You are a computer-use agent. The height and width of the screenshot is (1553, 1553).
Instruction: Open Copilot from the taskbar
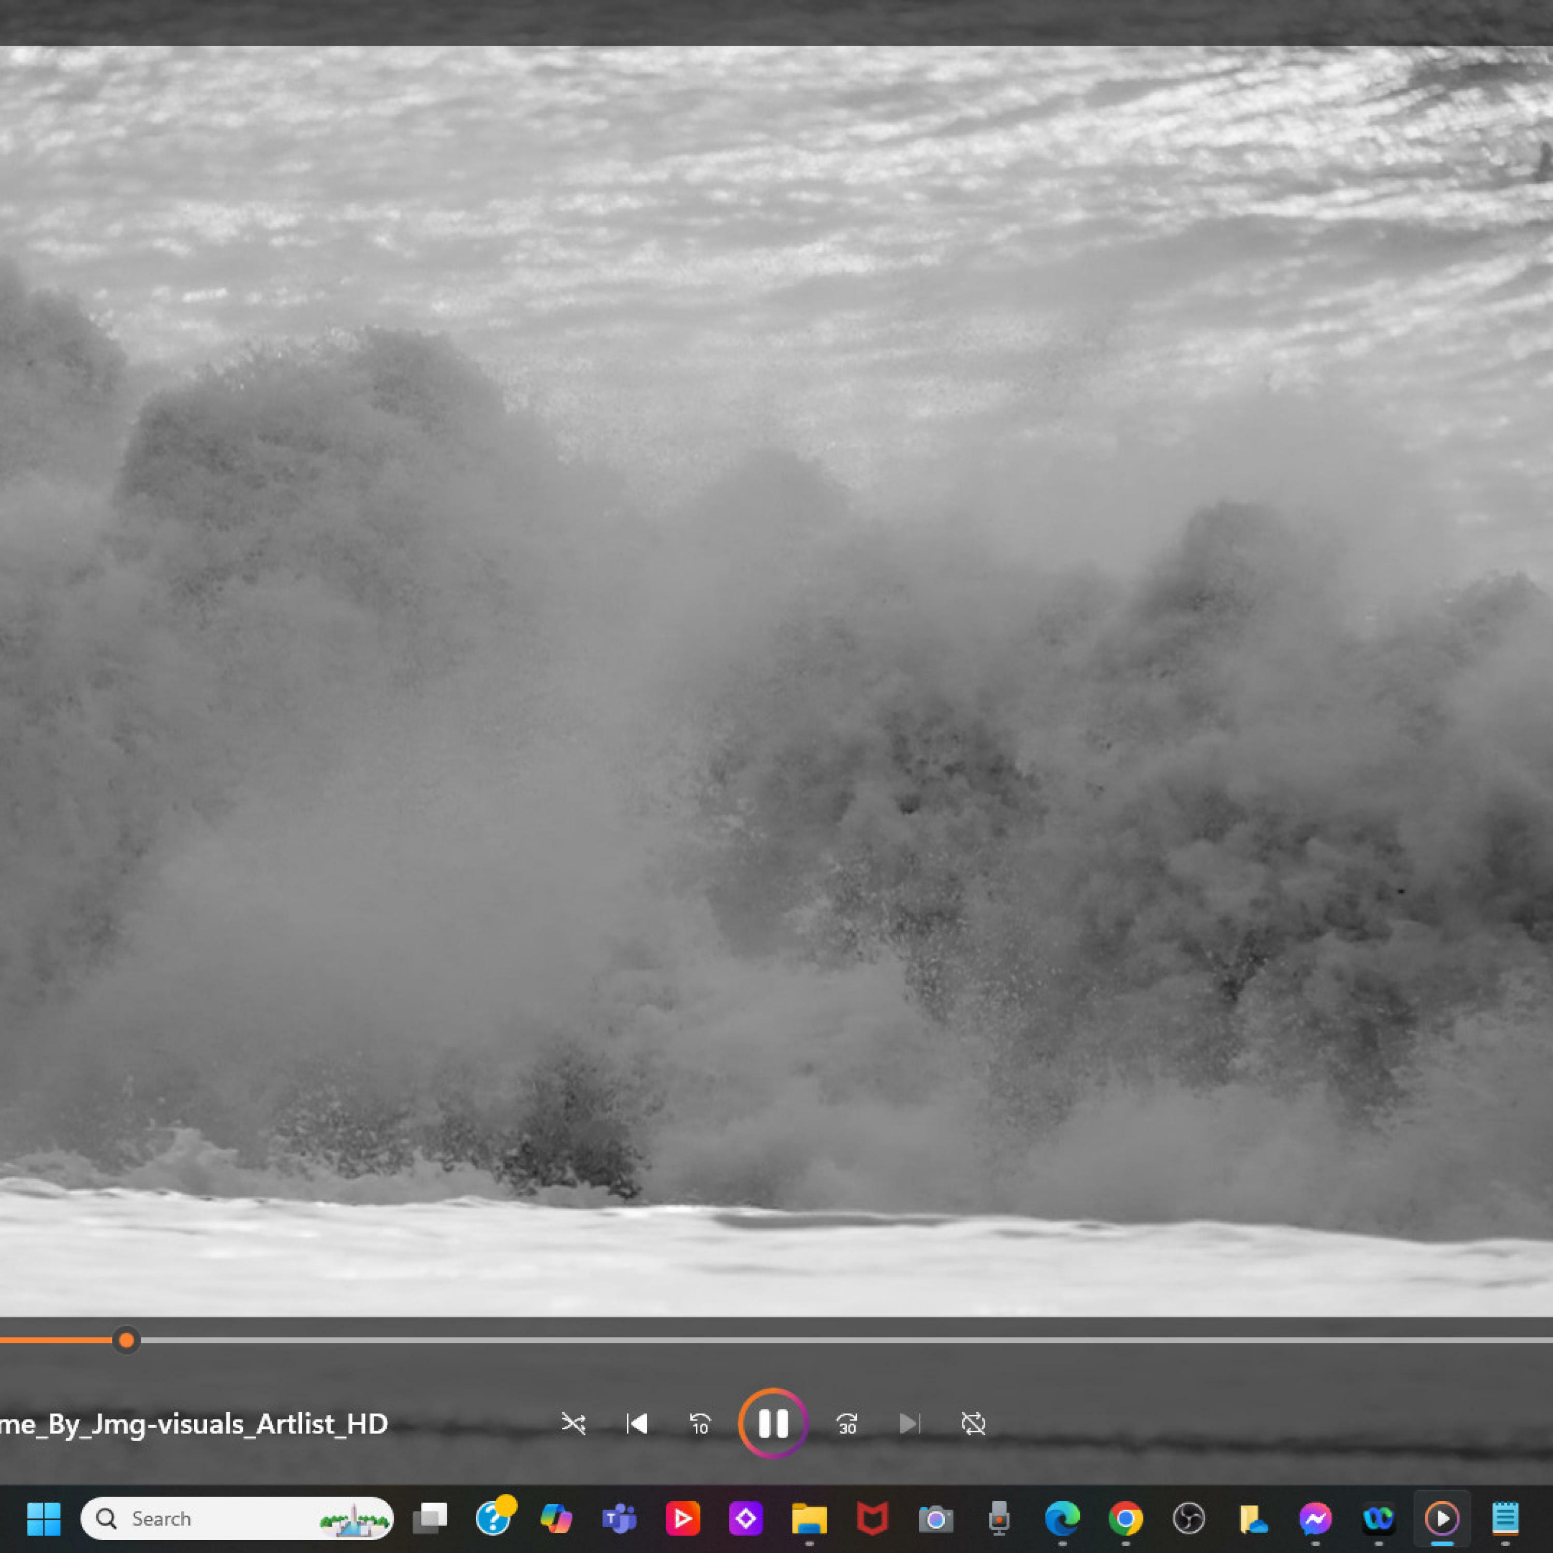(x=556, y=1518)
